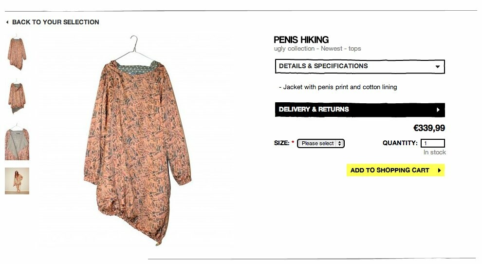The image size is (482, 264).
Task: Expand the Delivery & Returns section
Action: (360, 110)
